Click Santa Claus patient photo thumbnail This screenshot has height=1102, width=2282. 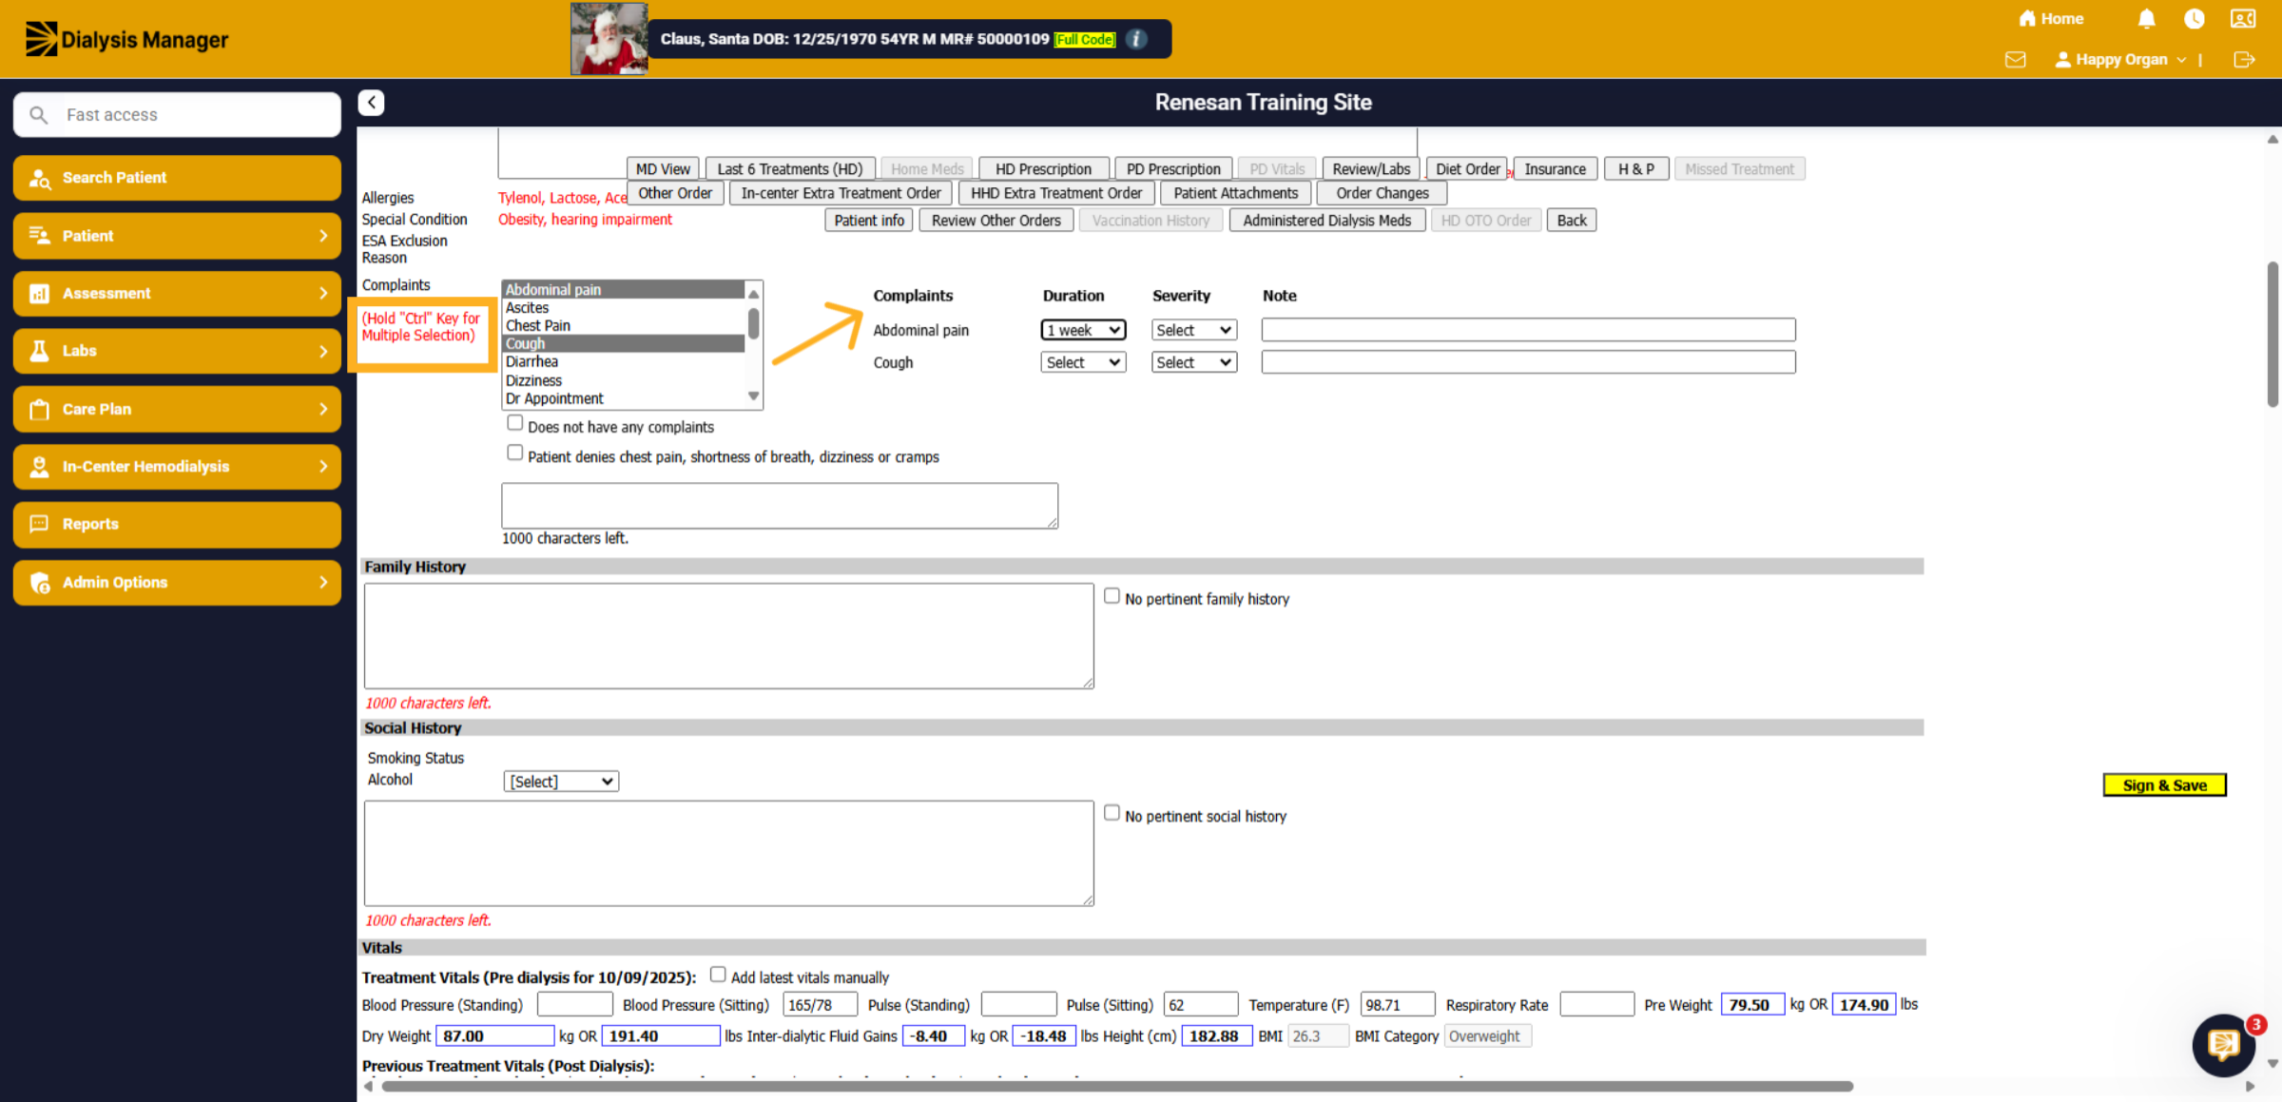tap(609, 39)
